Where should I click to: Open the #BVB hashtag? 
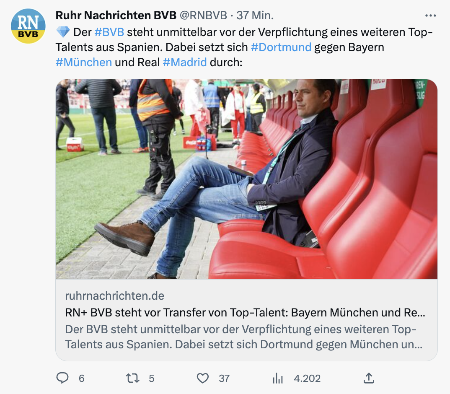[109, 32]
